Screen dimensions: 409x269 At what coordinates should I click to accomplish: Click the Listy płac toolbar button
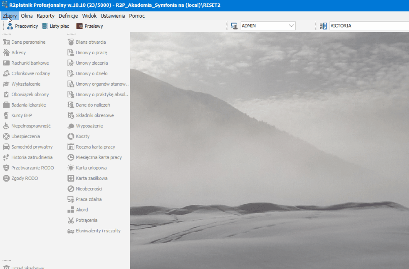click(55, 26)
